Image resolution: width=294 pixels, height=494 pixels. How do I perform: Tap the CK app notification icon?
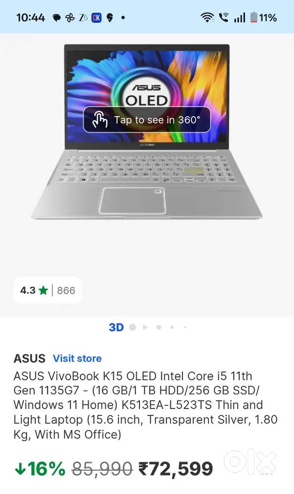(x=96, y=18)
